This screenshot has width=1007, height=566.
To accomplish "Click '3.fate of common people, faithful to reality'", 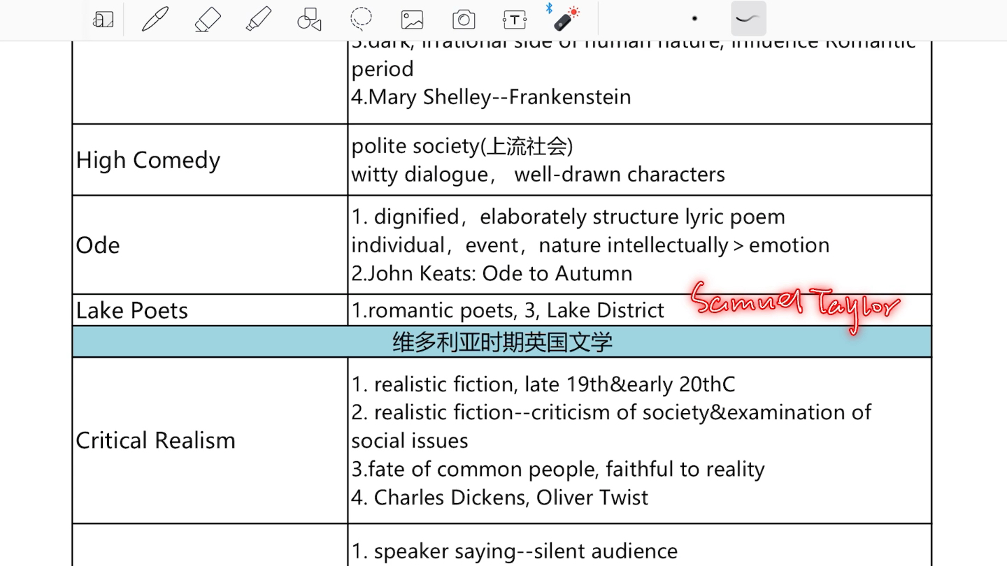I will pyautogui.click(x=558, y=469).
